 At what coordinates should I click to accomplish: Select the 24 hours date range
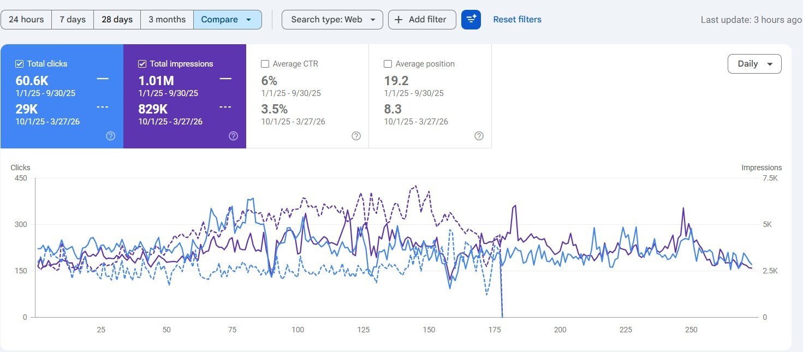26,20
